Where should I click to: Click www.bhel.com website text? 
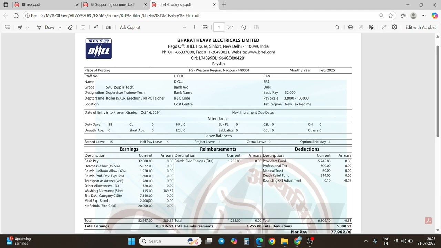(x=261, y=52)
